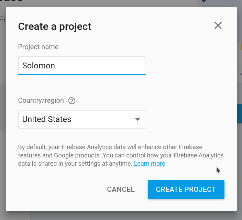Screen dimensions: 242x220
Task: Click the dark icon above dialog's top-right
Action: coord(204,2)
